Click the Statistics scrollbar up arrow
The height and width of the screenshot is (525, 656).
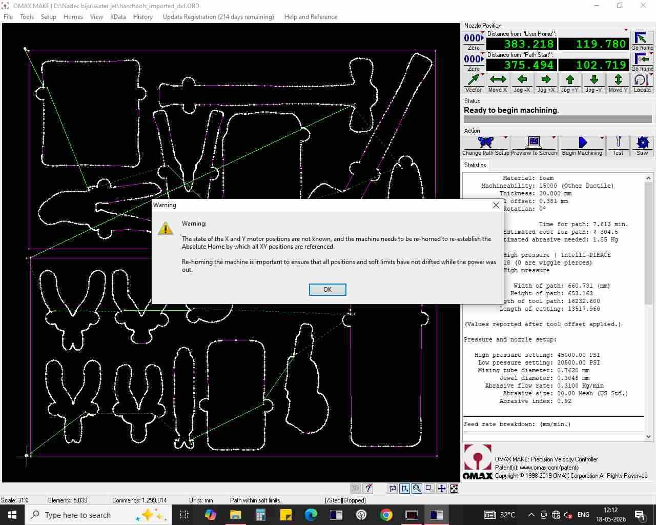click(648, 178)
